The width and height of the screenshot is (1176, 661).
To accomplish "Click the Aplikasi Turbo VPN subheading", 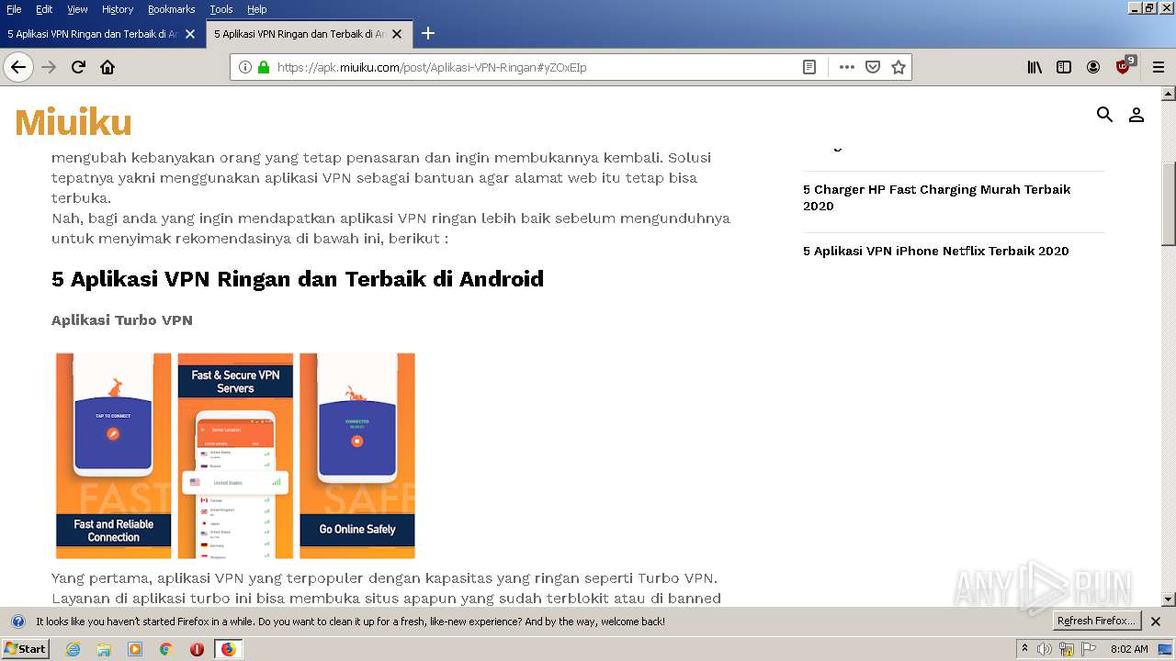I will pos(122,320).
